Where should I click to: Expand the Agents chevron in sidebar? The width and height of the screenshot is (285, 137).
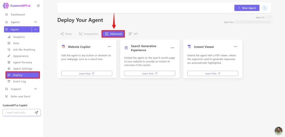click(35, 22)
